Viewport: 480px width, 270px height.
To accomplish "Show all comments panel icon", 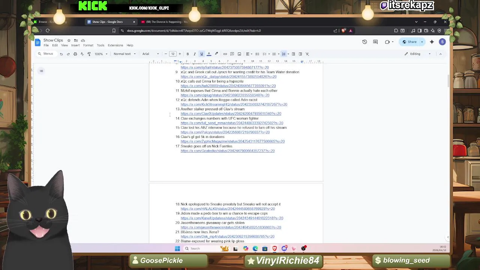I will tap(375, 42).
